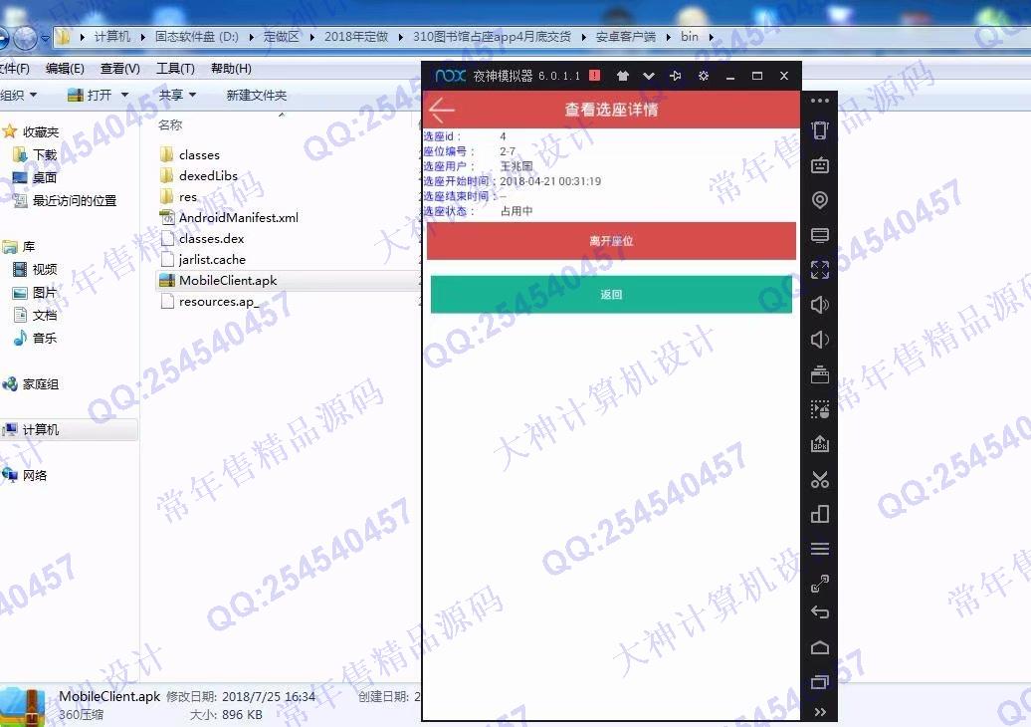Open the 组织 dropdown in Explorer toolbar
Screen dimensions: 1031x727
click(x=18, y=96)
